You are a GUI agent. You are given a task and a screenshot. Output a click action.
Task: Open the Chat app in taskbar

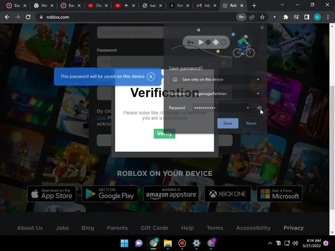pos(139,243)
